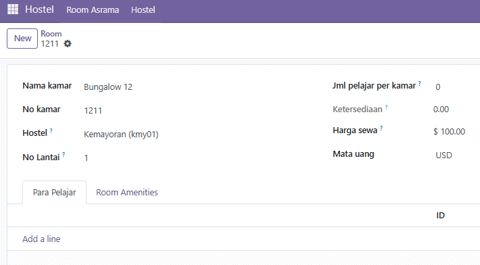The width and height of the screenshot is (480, 265).
Task: Go back via Room breadcrumb
Action: coord(51,34)
